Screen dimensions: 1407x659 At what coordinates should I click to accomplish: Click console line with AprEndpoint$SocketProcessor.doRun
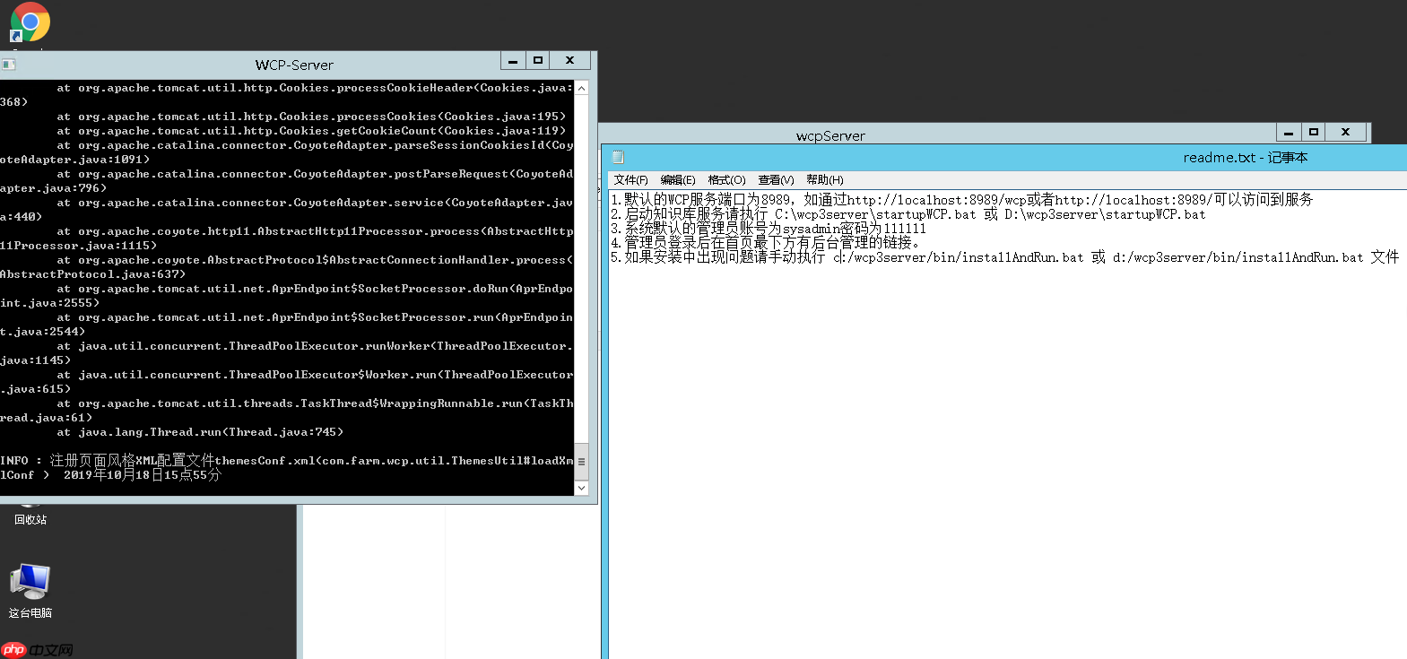(315, 289)
